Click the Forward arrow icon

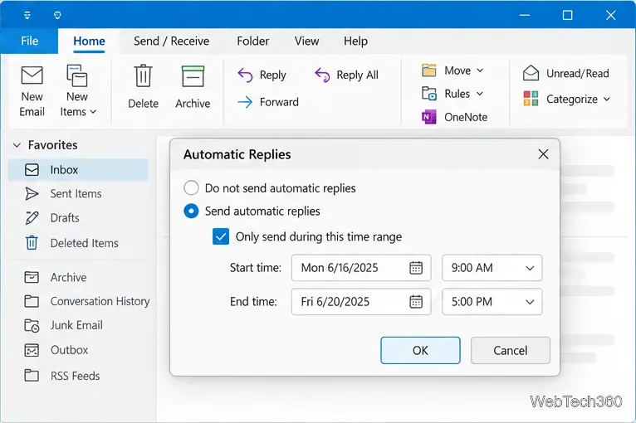point(245,102)
